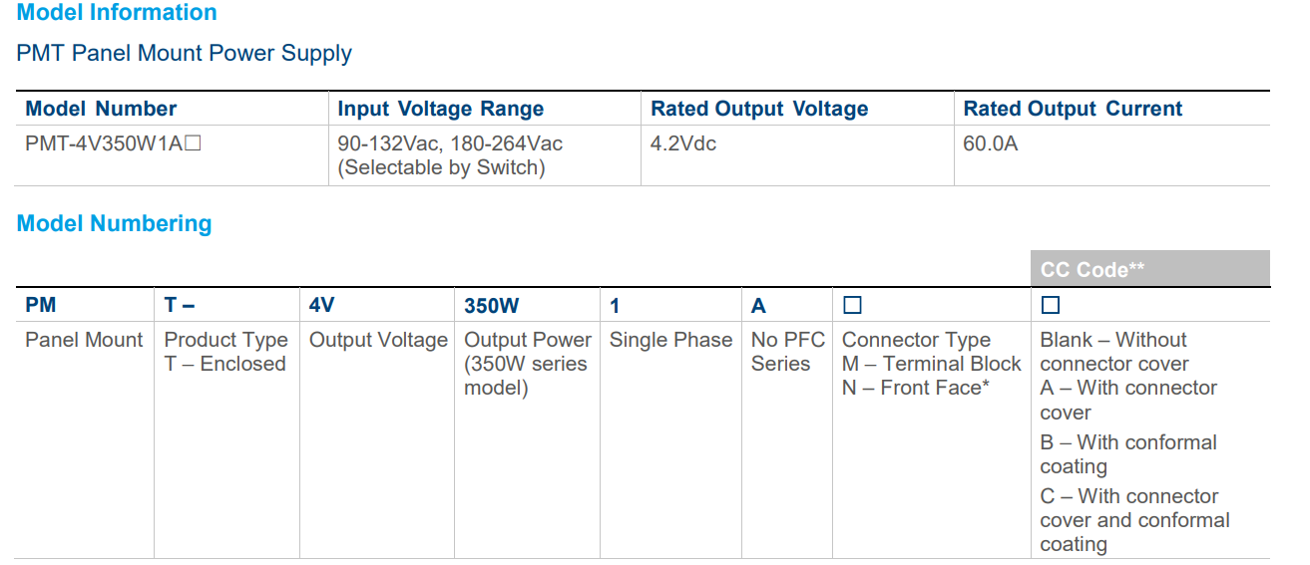Click the empty box above Connector Type
The image size is (1310, 565).
click(852, 306)
